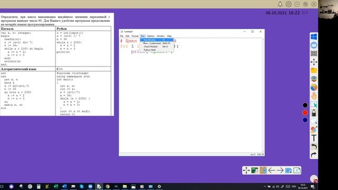Open the page number 2 icon
The width and height of the screenshot is (338, 190).
(x=297, y=170)
